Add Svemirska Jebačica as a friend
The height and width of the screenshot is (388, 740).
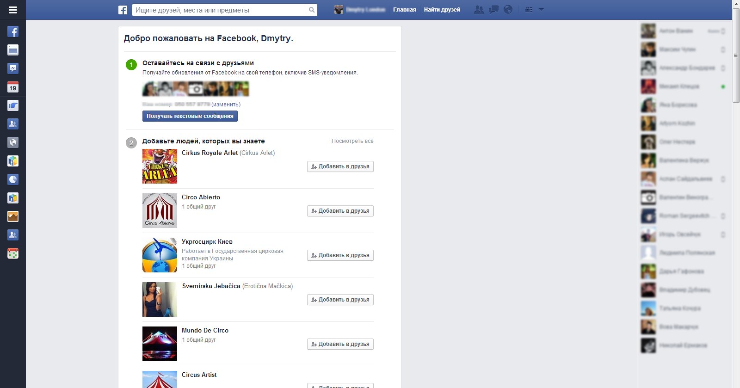tap(340, 300)
